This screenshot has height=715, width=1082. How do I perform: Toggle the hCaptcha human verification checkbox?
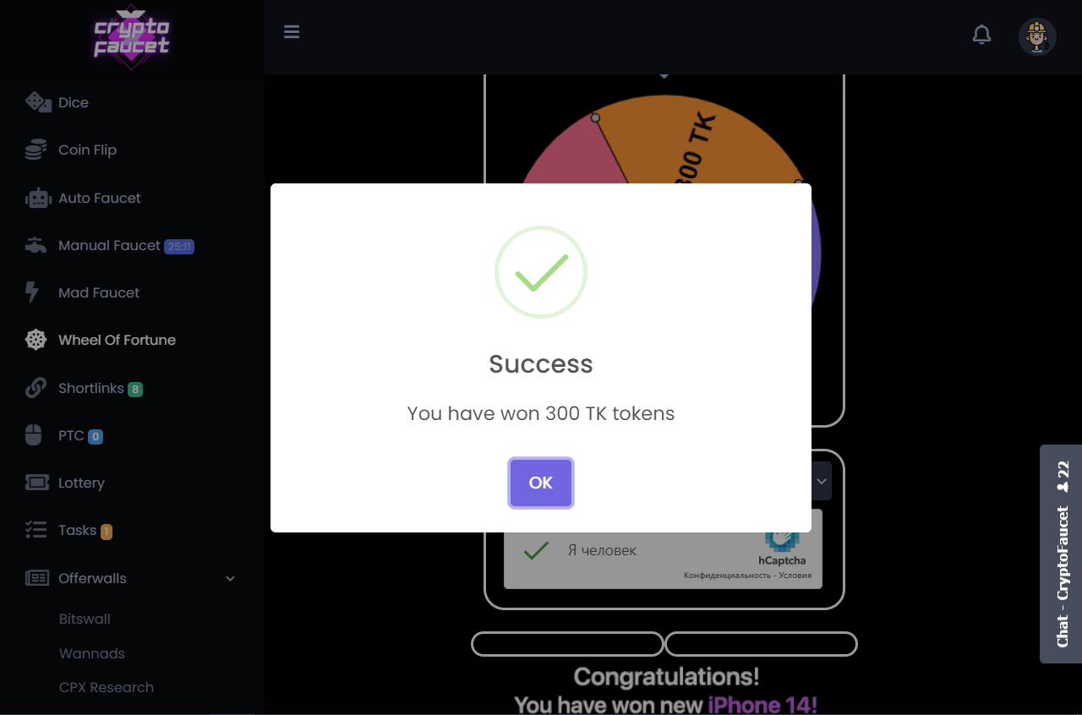coord(536,550)
